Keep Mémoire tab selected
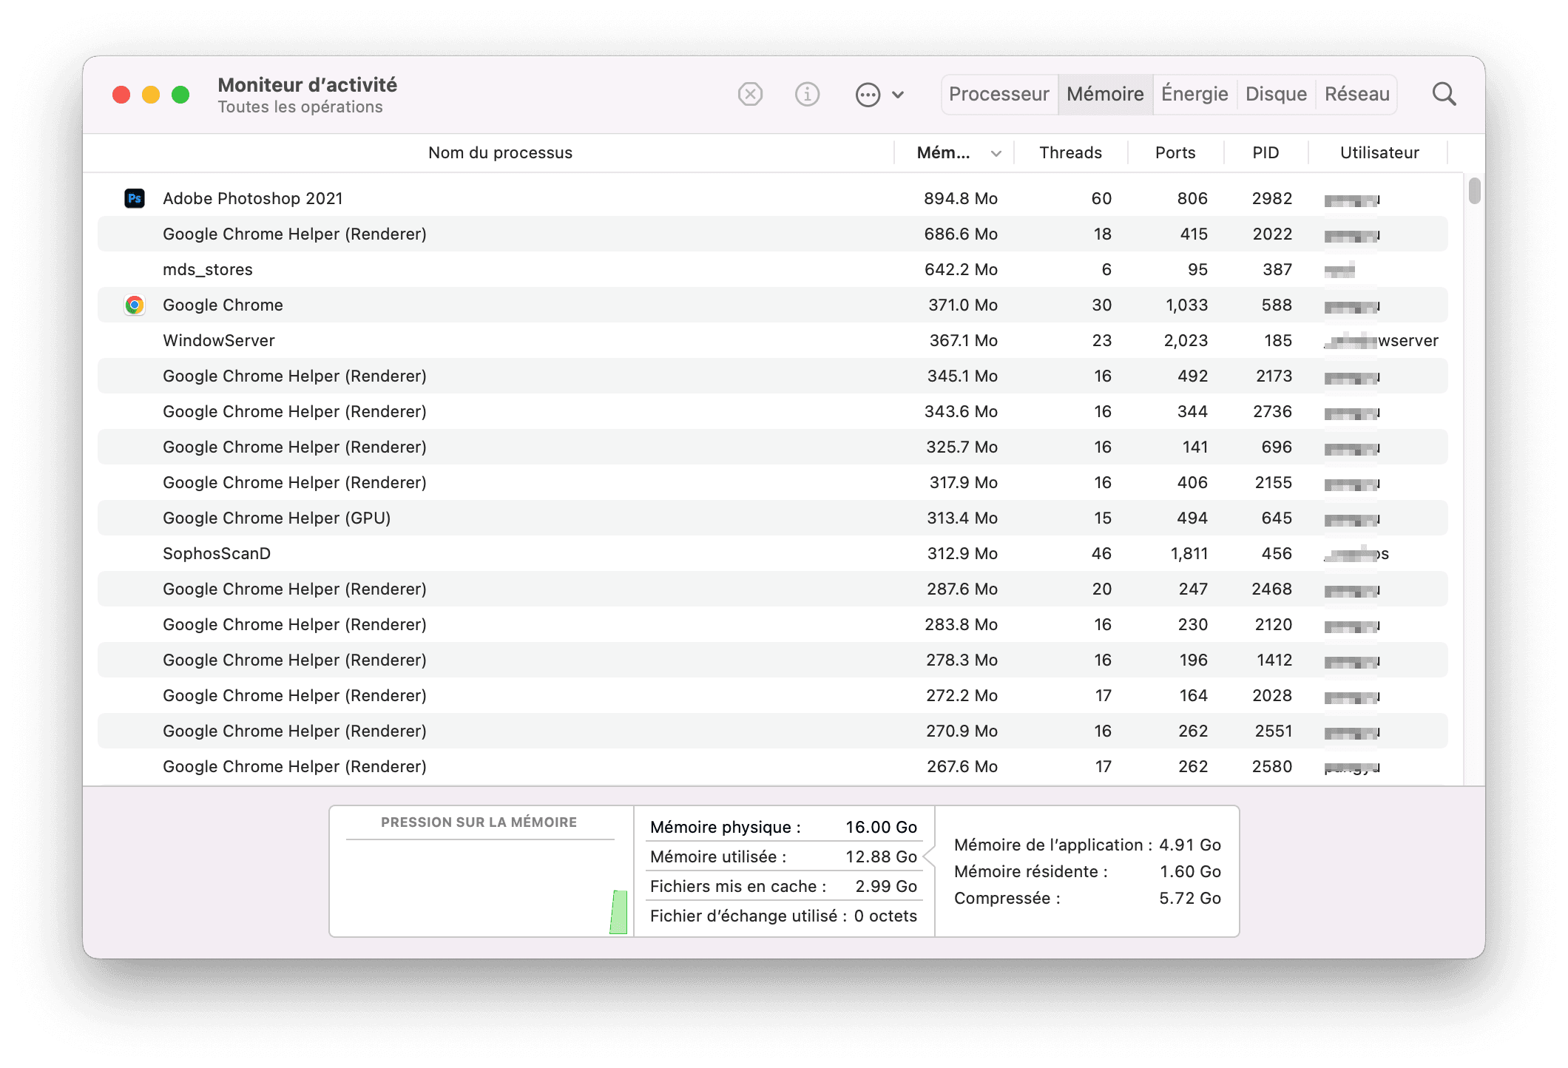Viewport: 1568px width, 1068px height. tap(1104, 94)
